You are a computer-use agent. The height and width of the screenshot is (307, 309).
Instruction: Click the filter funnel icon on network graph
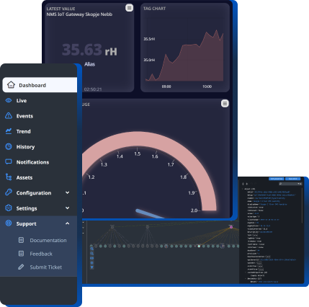[x=91, y=267]
